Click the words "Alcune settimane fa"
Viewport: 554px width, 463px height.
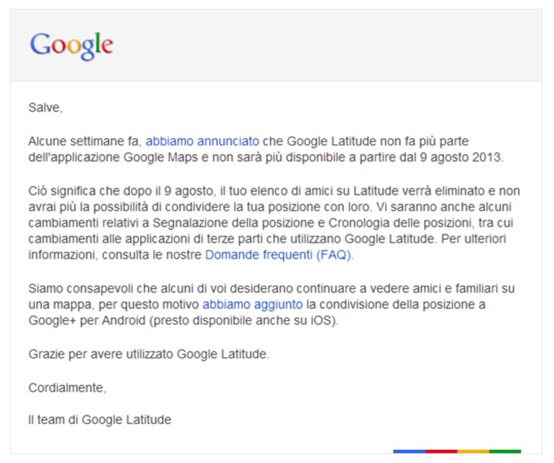(x=85, y=141)
